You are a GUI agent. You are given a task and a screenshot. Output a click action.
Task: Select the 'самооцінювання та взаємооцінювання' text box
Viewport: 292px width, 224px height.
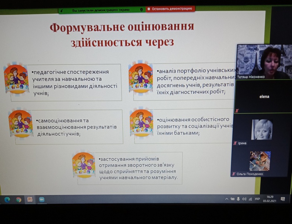[77, 127]
